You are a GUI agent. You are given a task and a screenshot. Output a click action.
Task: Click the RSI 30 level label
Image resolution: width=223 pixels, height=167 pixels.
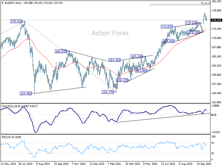212,153
